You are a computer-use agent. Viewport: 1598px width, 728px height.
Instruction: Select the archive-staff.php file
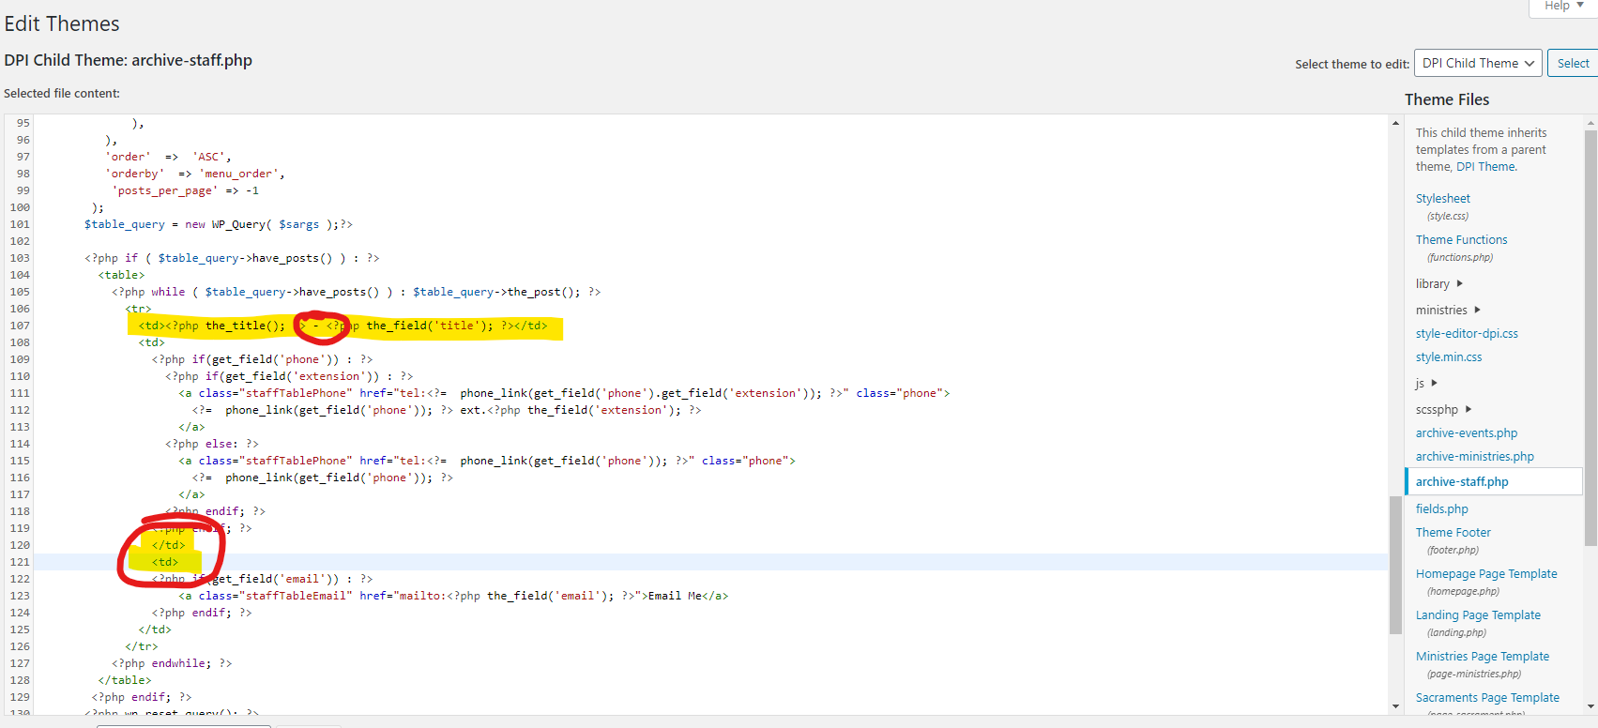[1461, 481]
